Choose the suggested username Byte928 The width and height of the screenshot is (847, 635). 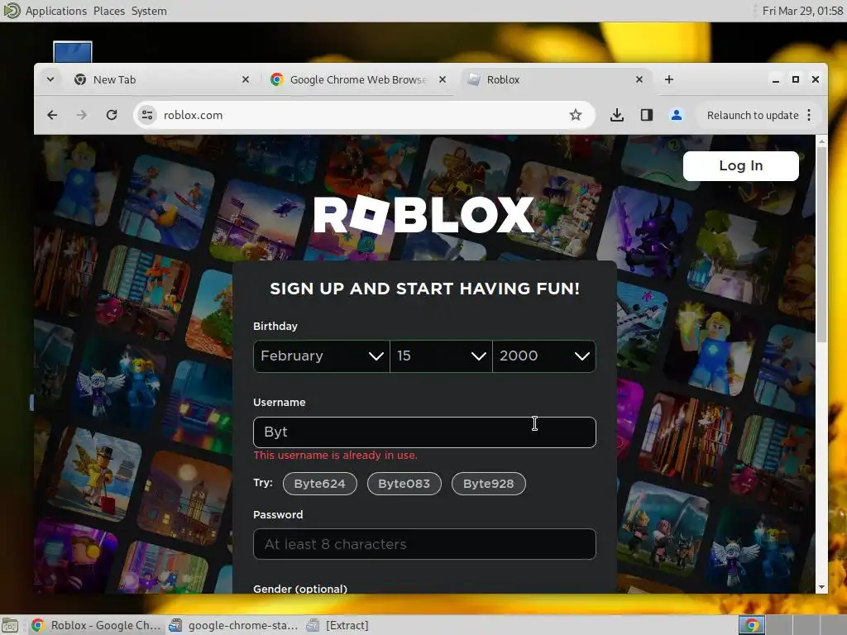tap(488, 484)
